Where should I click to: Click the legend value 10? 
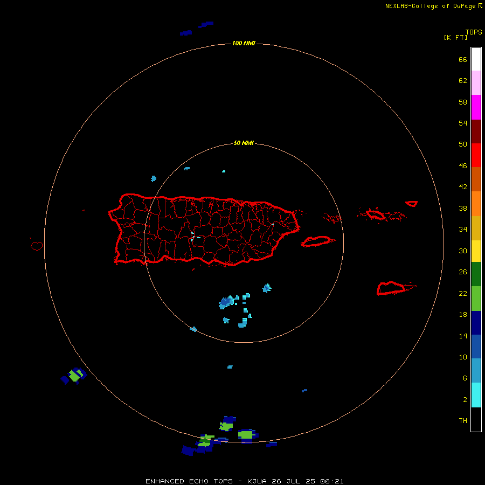tap(463, 357)
